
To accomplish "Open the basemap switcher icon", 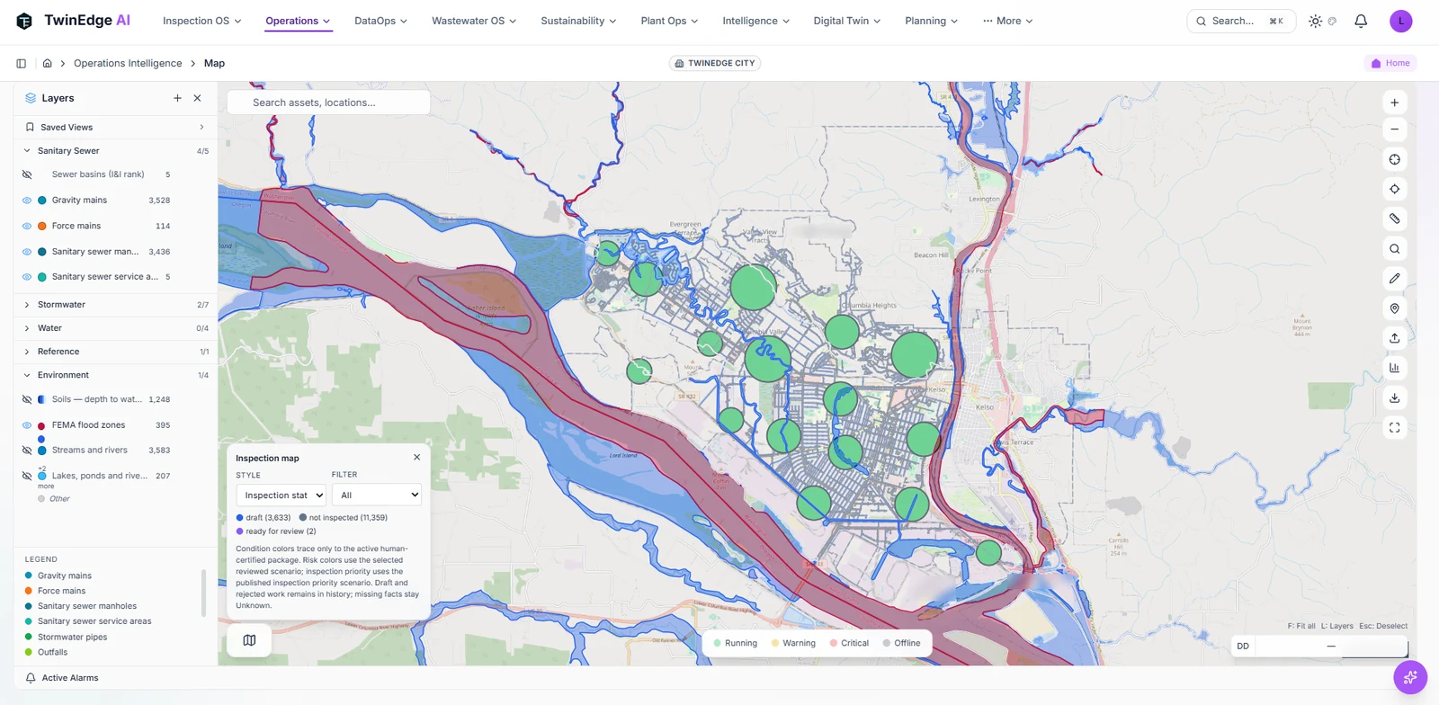I will (x=249, y=640).
